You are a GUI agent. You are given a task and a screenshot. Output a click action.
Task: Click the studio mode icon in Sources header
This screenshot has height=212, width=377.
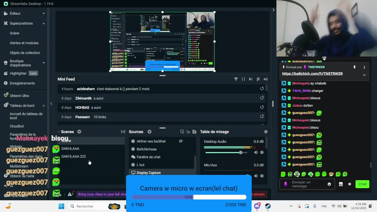point(182,132)
